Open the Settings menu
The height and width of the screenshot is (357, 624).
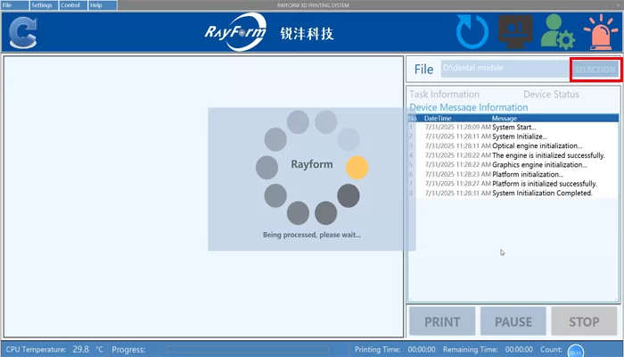41,5
